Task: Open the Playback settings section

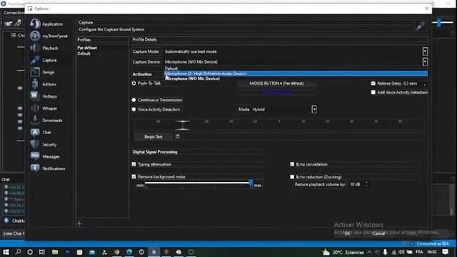Action: (44, 48)
